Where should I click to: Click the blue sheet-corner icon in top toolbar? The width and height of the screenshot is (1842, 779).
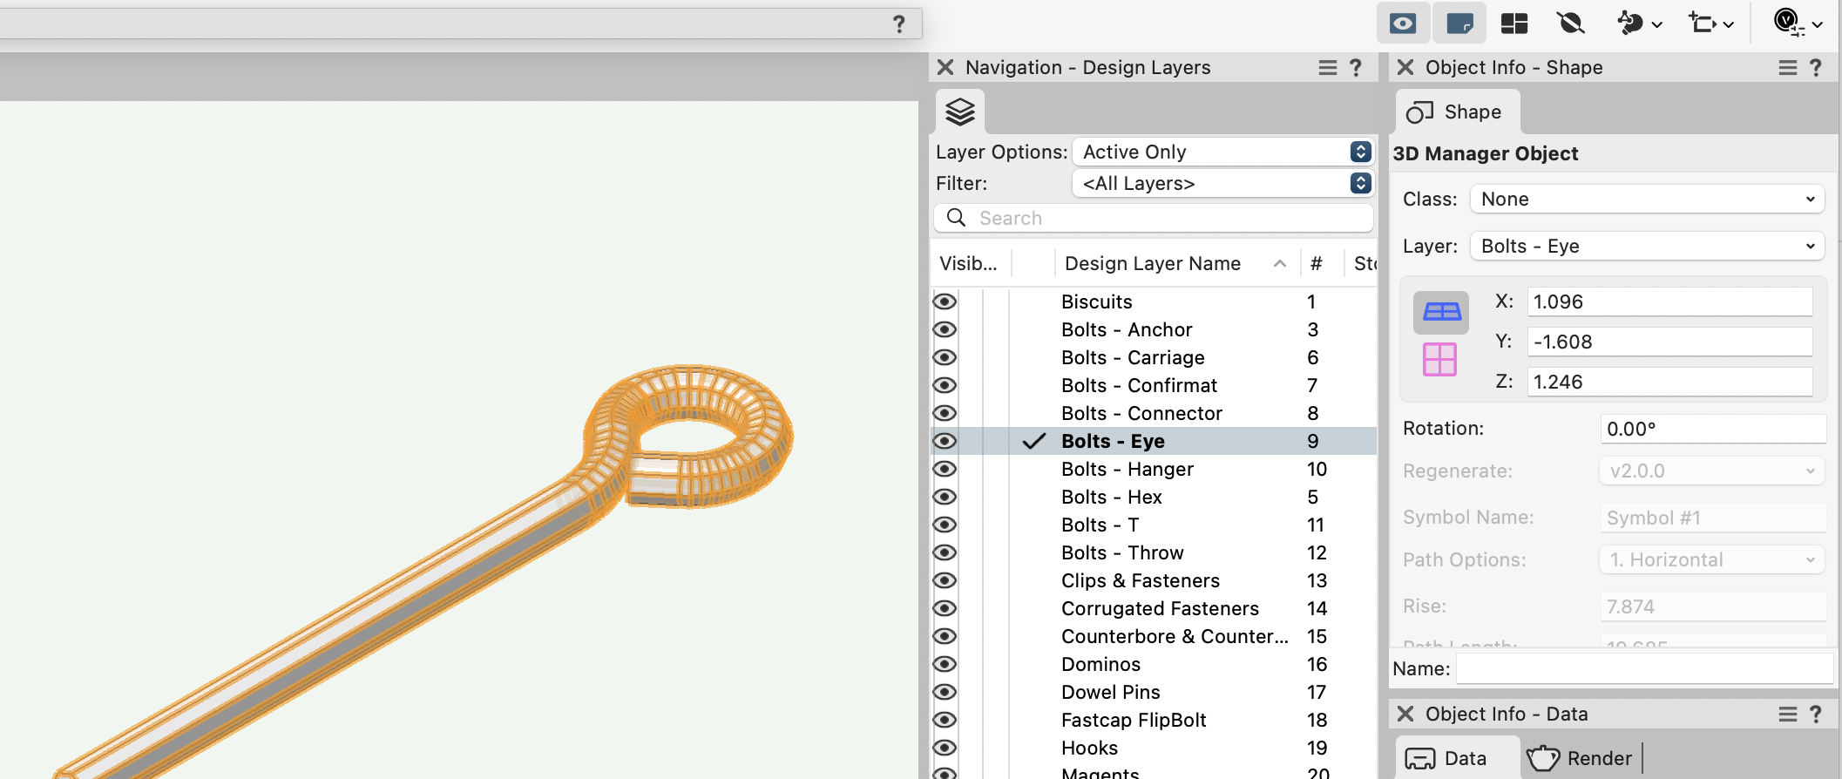[1459, 24]
